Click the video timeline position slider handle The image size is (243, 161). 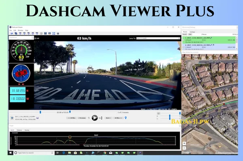click(x=40, y=112)
